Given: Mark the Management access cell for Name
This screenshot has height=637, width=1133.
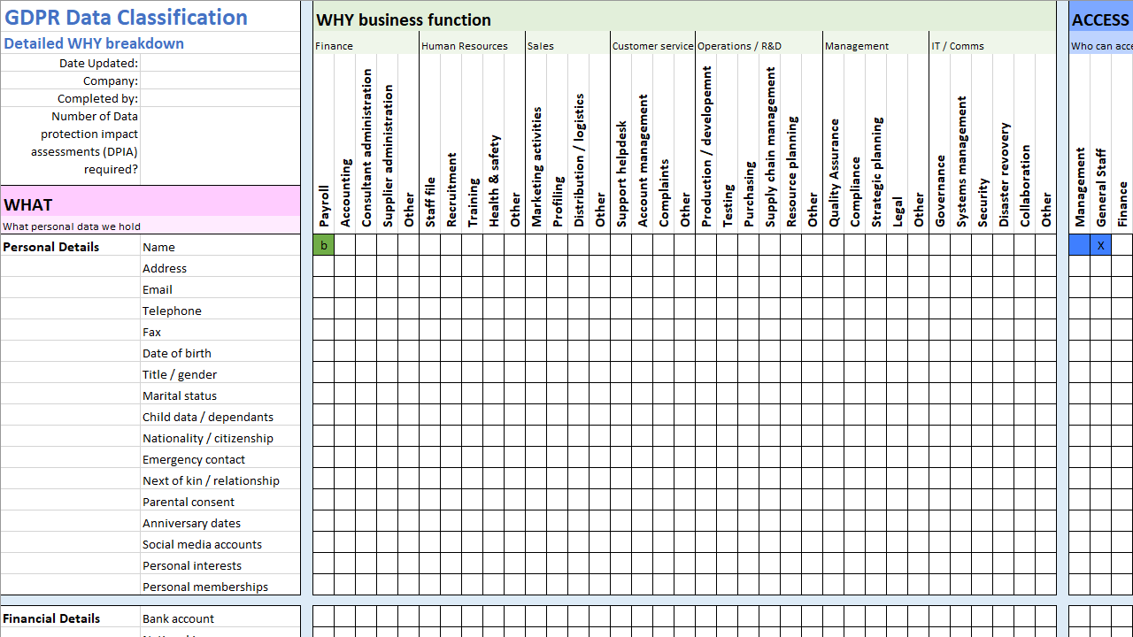Looking at the screenshot, I should pos(1078,245).
